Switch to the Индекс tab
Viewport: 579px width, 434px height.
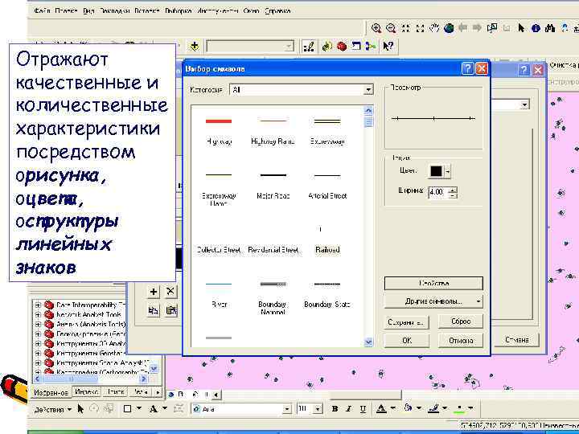click(86, 392)
